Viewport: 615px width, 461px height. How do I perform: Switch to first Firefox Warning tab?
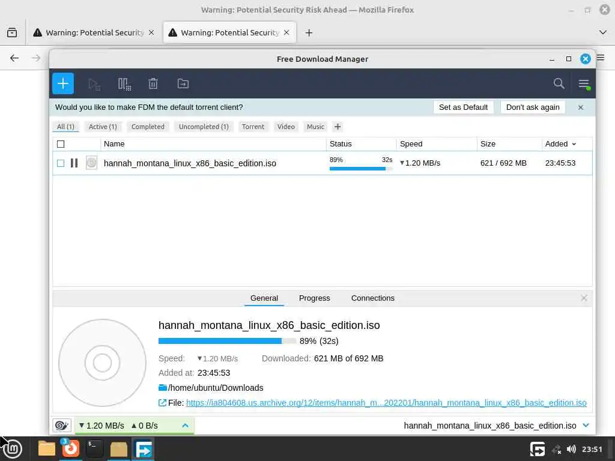(94, 32)
